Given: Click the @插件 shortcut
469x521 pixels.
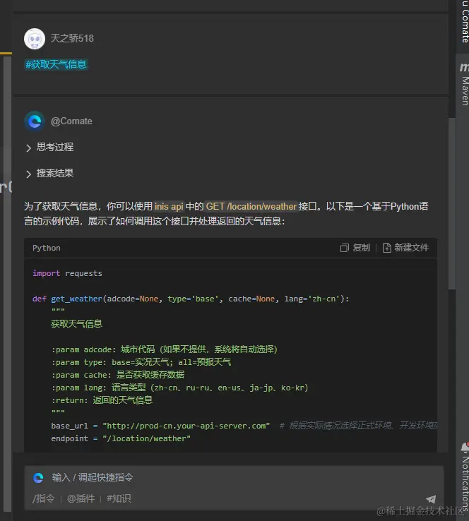Looking at the screenshot, I should [x=81, y=498].
